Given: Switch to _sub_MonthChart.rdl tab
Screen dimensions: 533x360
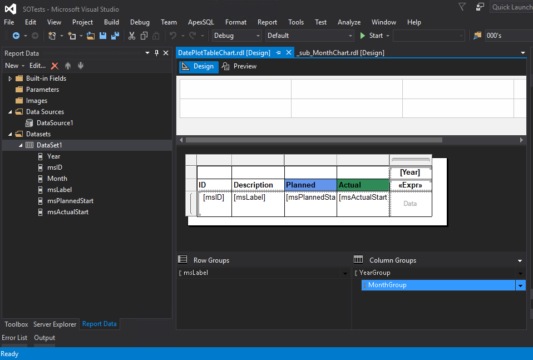Looking at the screenshot, I should [340, 52].
